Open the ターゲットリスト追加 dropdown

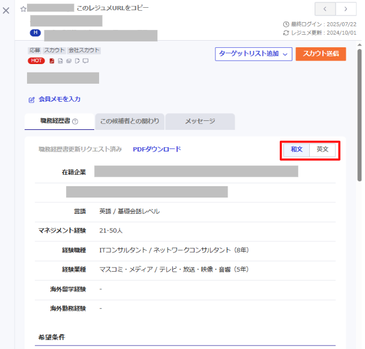pos(253,54)
